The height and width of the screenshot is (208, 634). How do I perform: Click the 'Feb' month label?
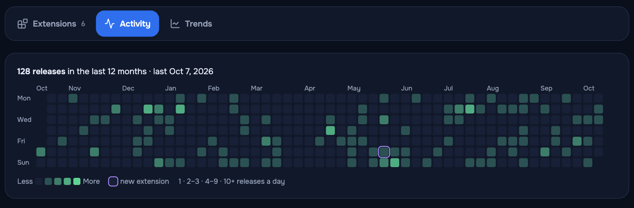(x=214, y=88)
